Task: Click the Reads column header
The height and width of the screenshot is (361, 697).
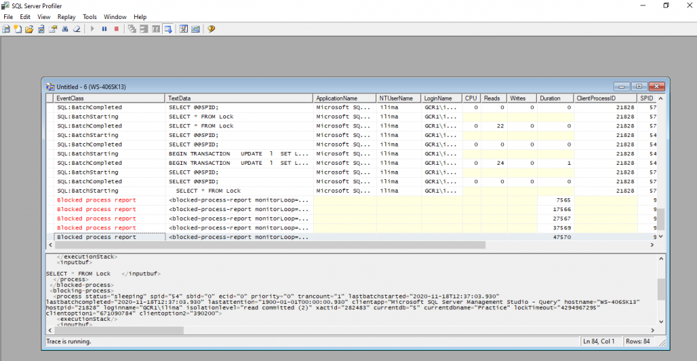Action: (x=494, y=98)
